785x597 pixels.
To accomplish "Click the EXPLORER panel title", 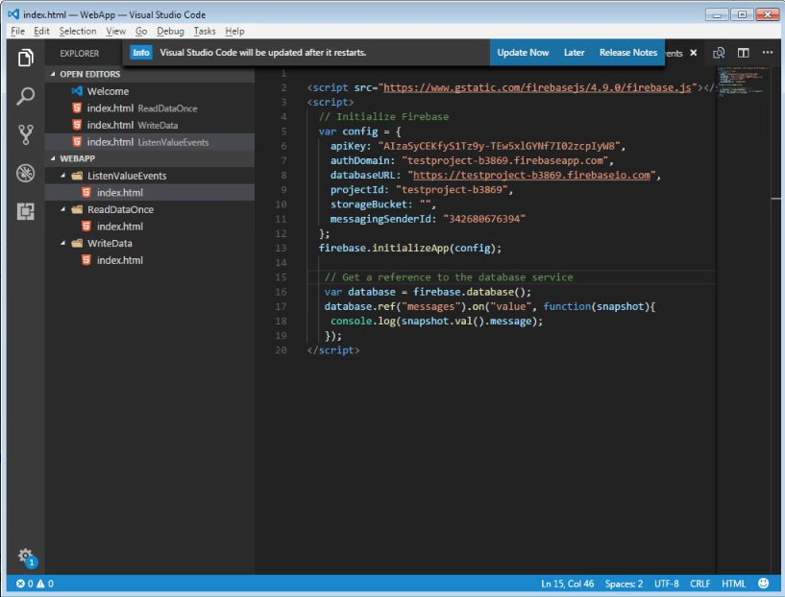I will coord(80,53).
